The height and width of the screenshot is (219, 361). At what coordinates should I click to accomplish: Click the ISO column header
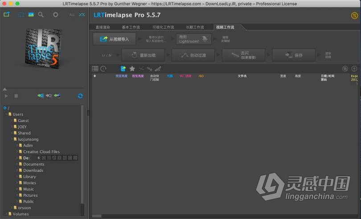point(201,76)
